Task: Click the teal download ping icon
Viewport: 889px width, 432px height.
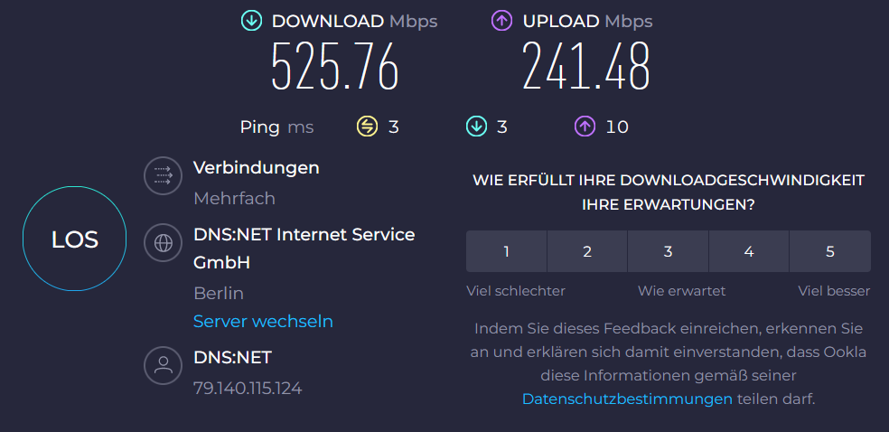Action: click(x=476, y=127)
